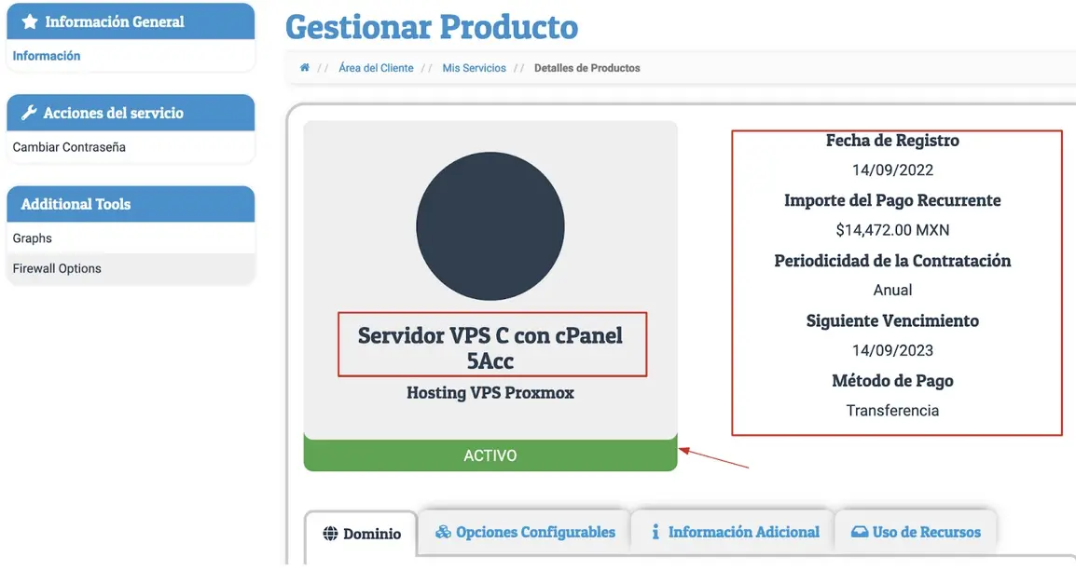Click the due date 14/09/2023

892,350
